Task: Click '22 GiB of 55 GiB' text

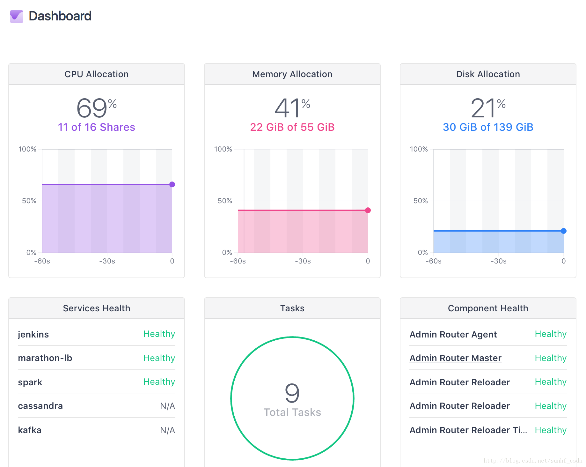Action: pos(292,127)
